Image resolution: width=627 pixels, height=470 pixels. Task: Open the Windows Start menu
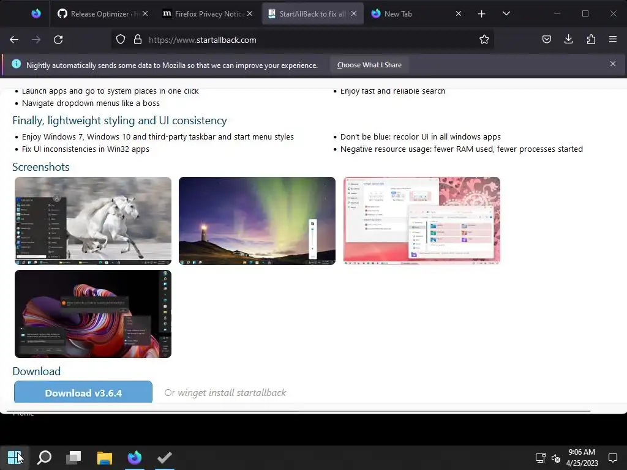click(15, 457)
